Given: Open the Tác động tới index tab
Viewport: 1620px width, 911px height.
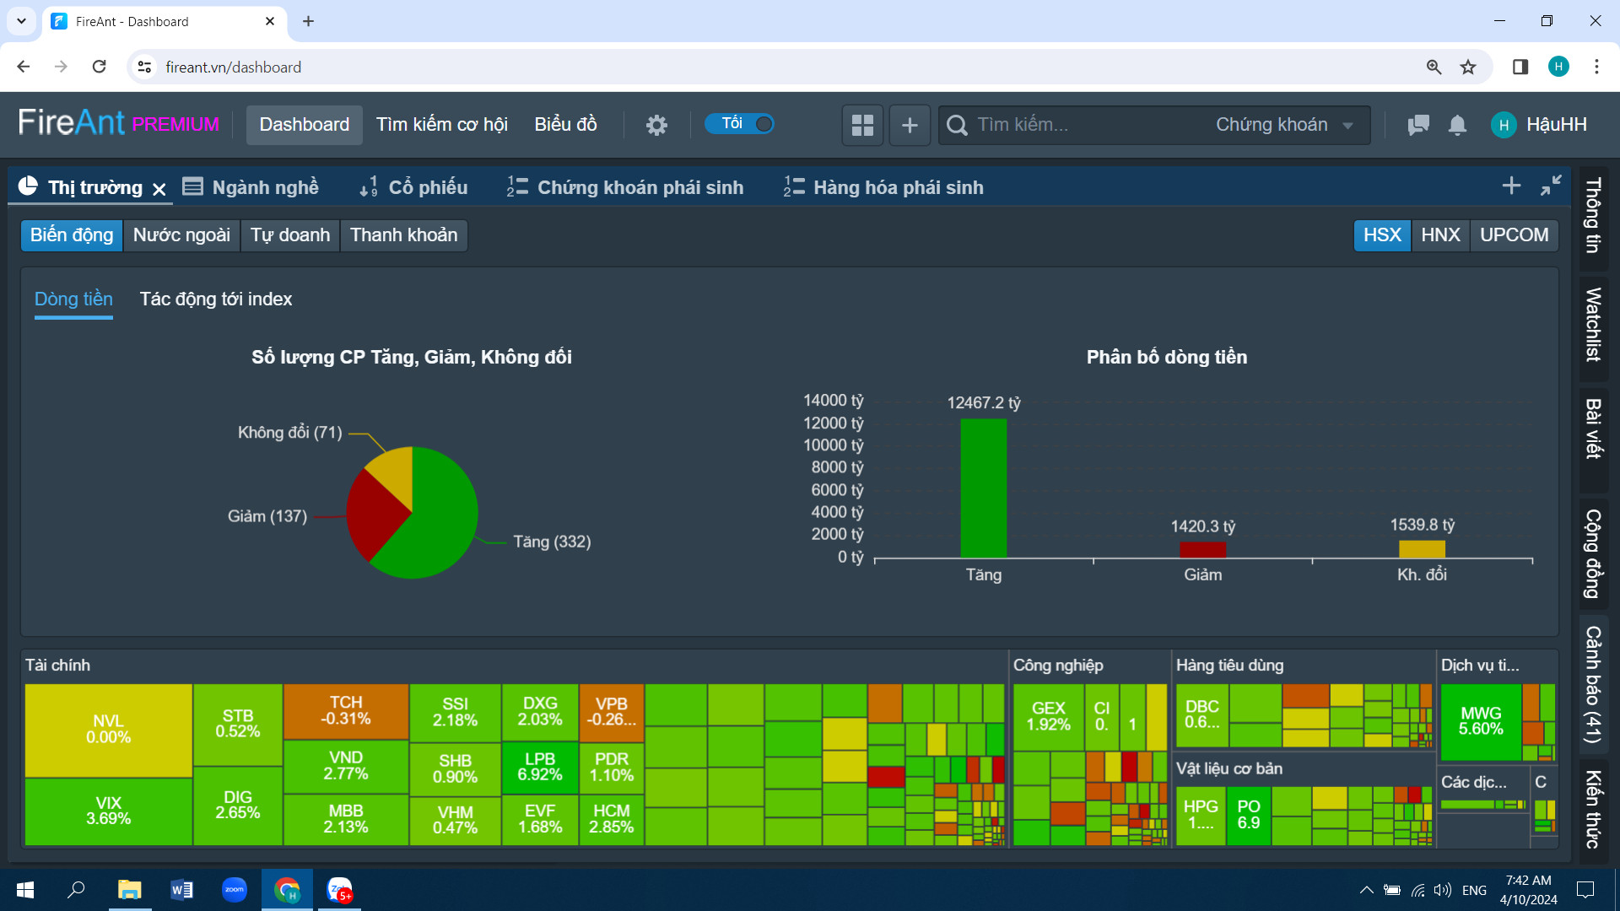Looking at the screenshot, I should (215, 299).
